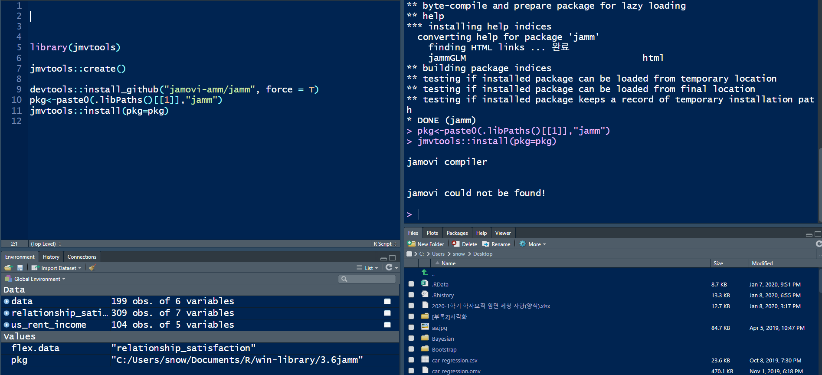Go up to parent directory green arrow
This screenshot has width=822, height=375.
click(425, 273)
